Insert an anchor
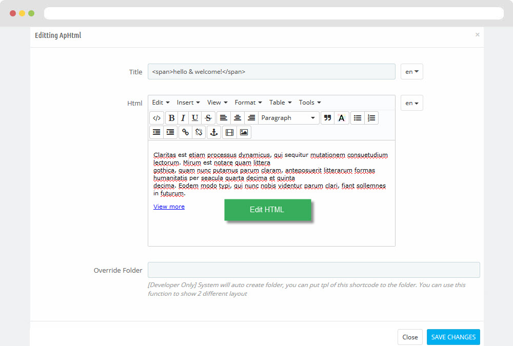This screenshot has height=346, width=513. pyautogui.click(x=214, y=132)
